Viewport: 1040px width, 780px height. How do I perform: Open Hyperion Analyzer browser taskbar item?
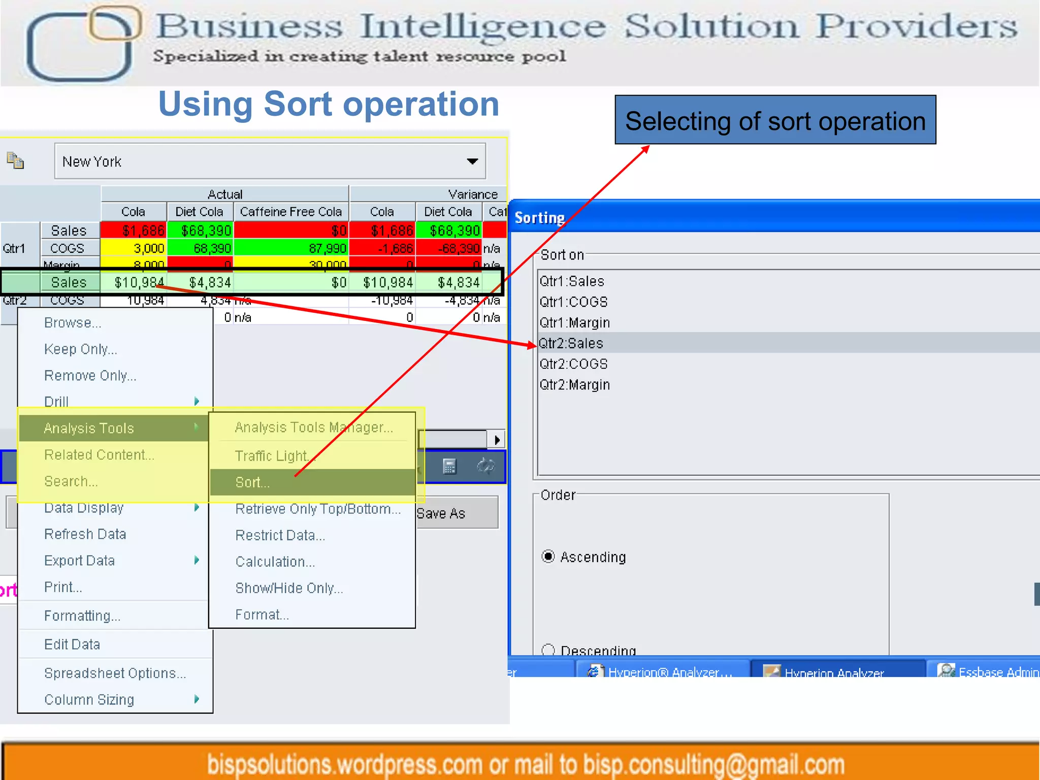662,672
